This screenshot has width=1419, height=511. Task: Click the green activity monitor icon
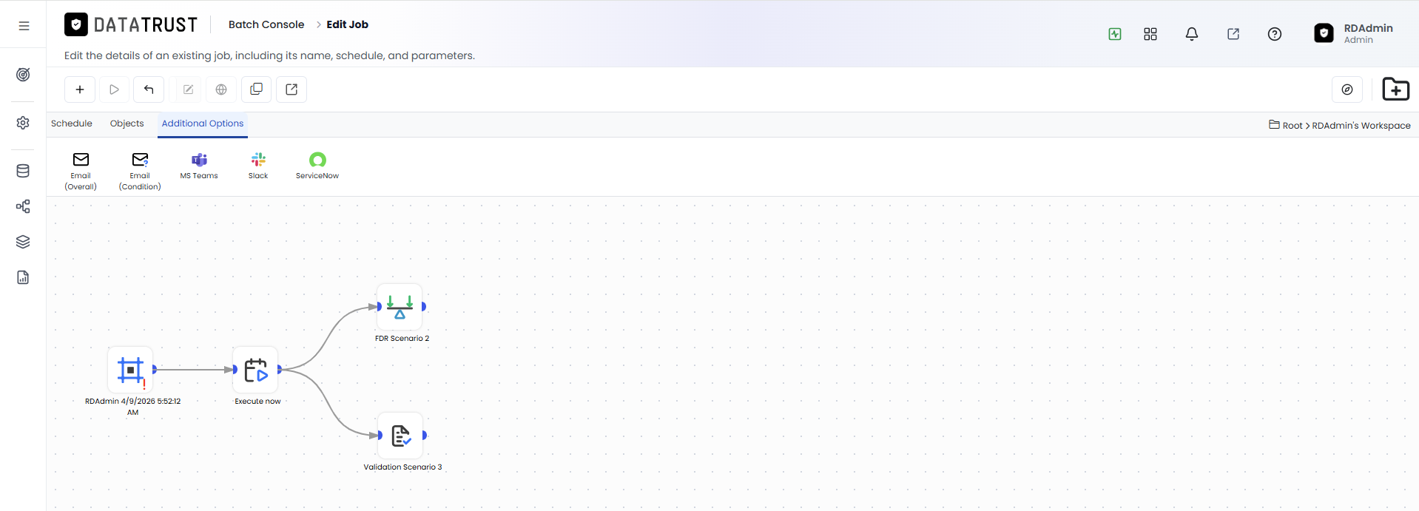pyautogui.click(x=1115, y=34)
